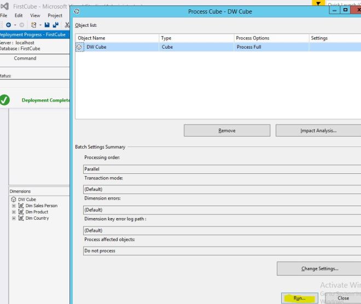
Task: Click the Remove button
Action: 226,131
